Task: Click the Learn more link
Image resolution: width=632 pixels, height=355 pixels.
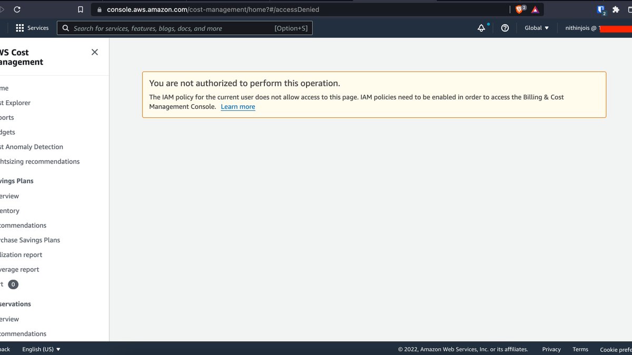Action: coord(238,106)
